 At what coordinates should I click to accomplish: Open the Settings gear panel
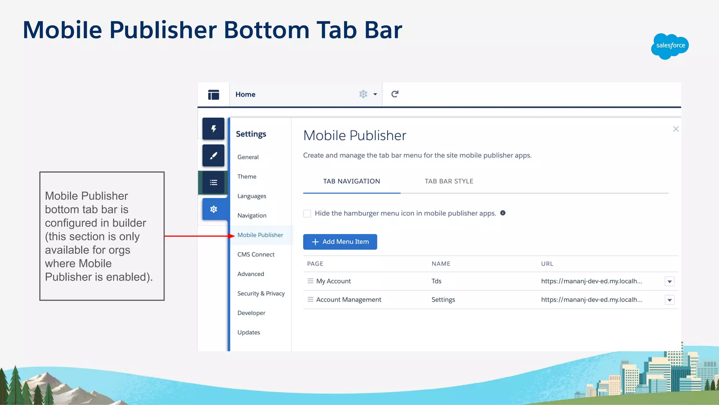(x=213, y=209)
